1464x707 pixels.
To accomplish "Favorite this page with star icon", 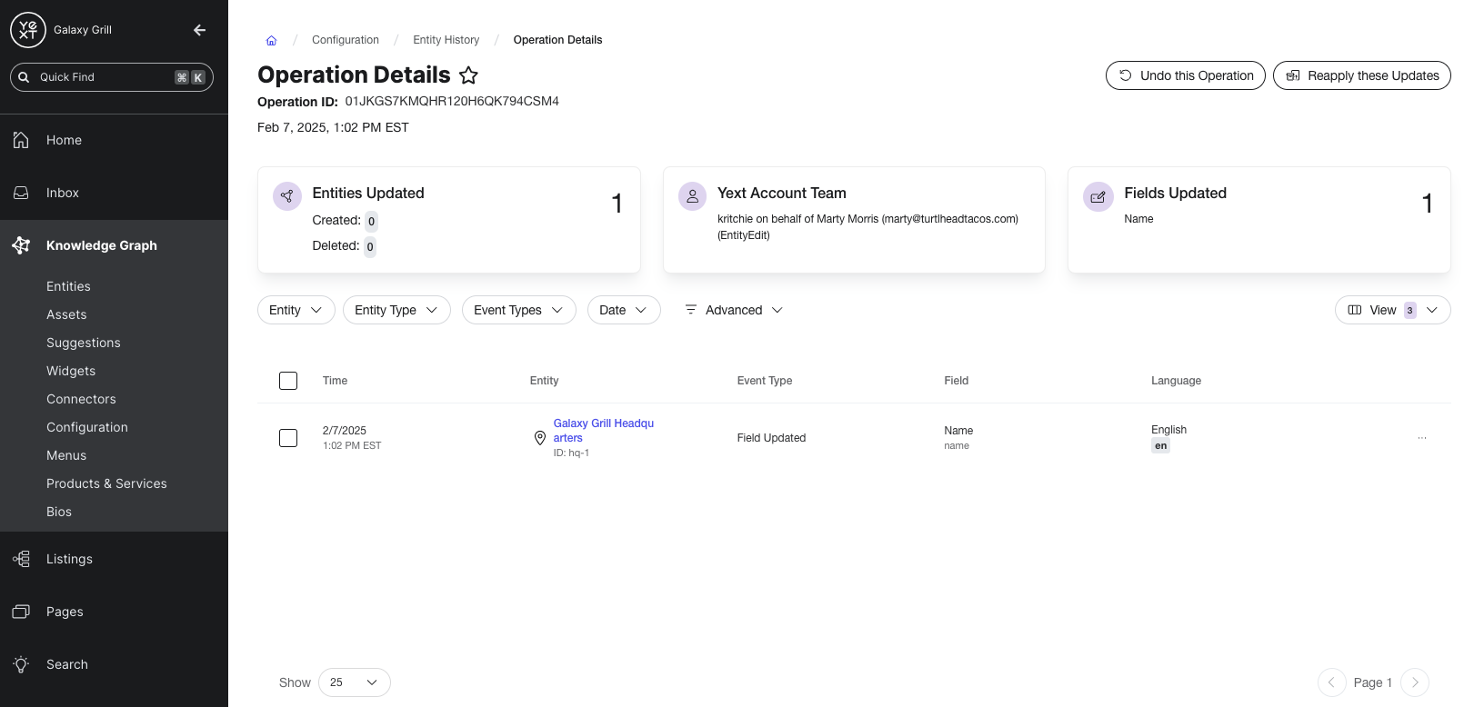I will click(468, 75).
